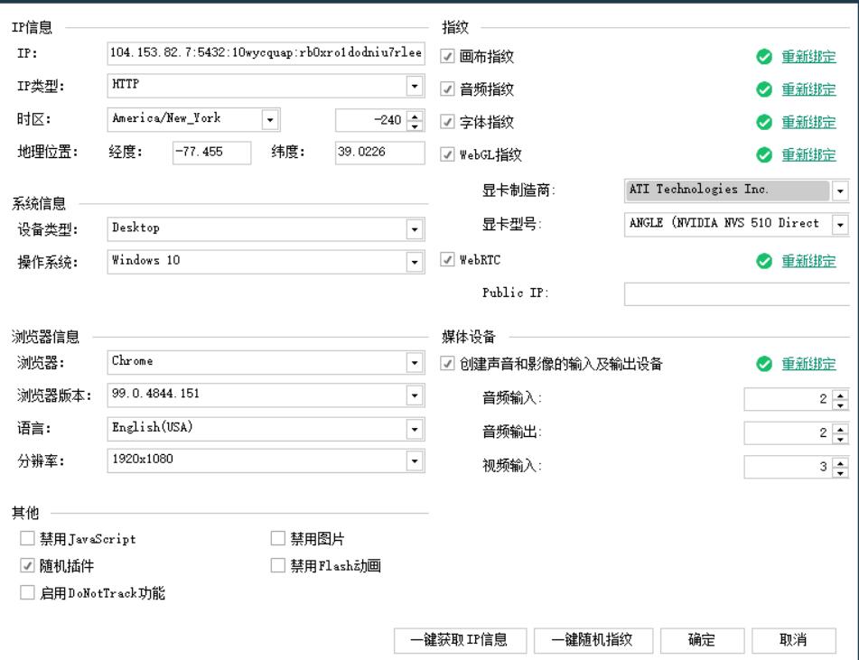Check the 禁用Flash动画 option
This screenshot has width=859, height=660.
[x=277, y=566]
